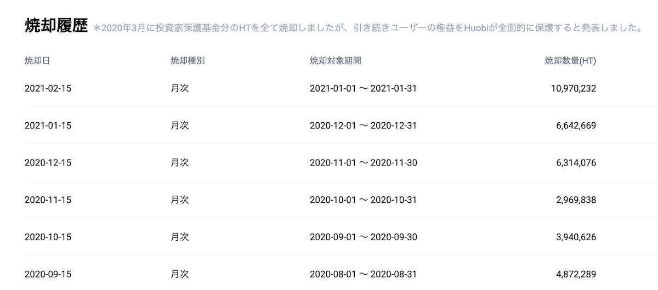Click burn amount 10,970,232
Image resolution: width=658 pixels, height=290 pixels.
coord(574,88)
